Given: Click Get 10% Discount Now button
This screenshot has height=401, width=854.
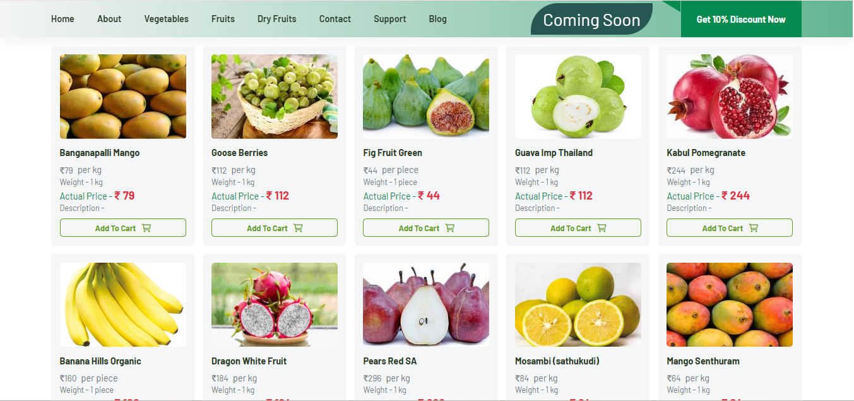Looking at the screenshot, I should (741, 19).
